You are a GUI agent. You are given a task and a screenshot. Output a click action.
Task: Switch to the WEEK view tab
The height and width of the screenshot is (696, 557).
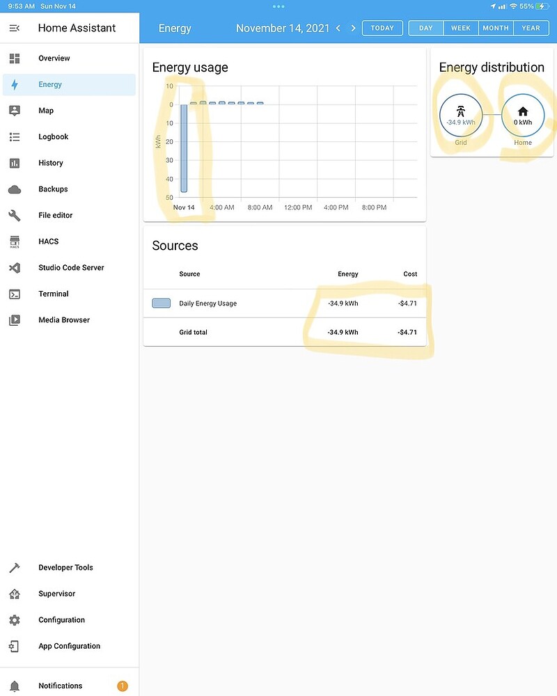point(461,28)
